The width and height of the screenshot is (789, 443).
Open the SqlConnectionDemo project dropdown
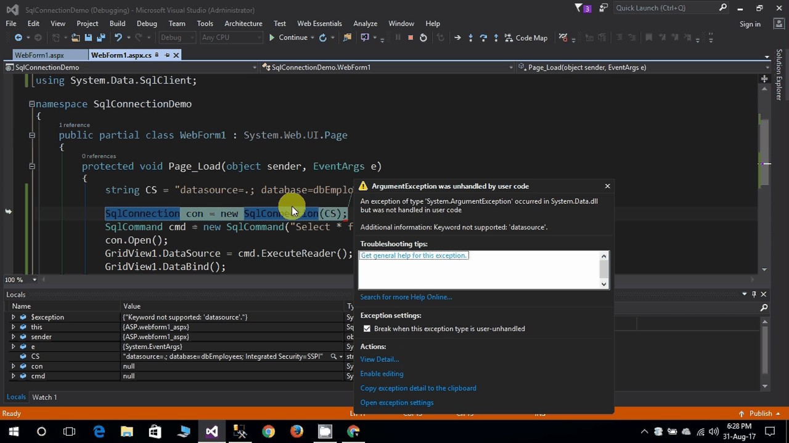click(x=132, y=67)
